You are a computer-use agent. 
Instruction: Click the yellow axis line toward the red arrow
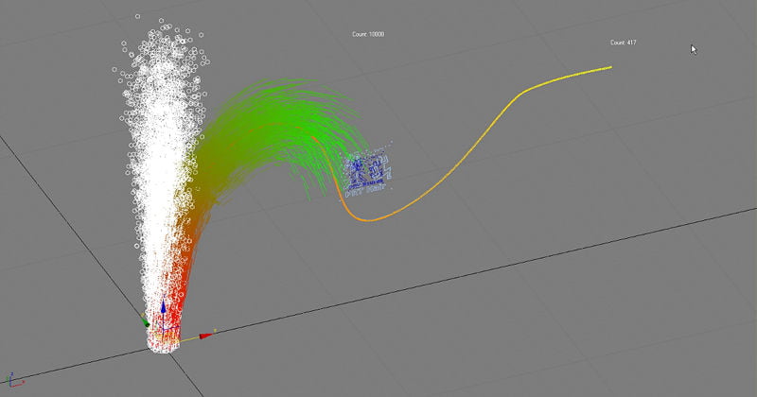[185, 337]
